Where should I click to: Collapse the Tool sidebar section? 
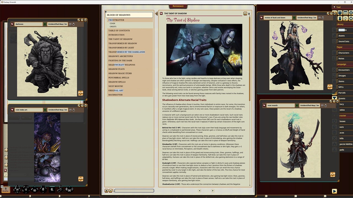335,7
